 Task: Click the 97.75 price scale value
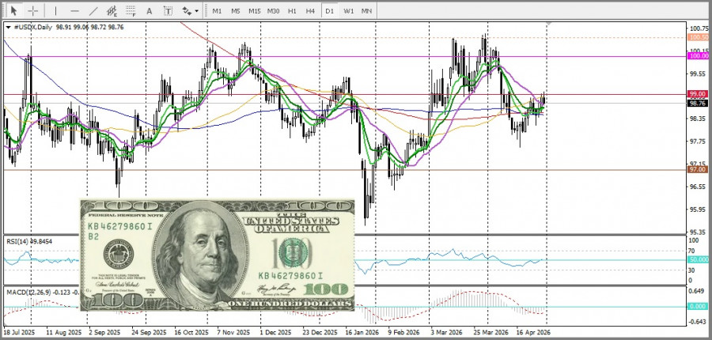(x=699, y=142)
